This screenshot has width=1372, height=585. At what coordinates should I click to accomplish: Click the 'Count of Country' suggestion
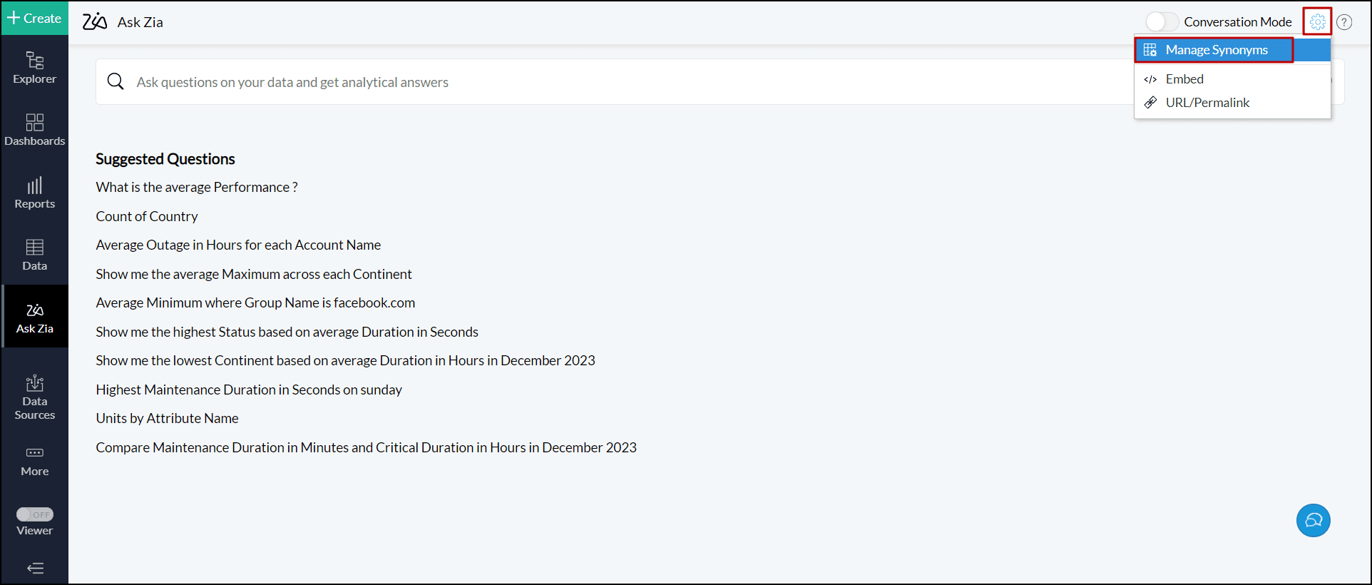click(147, 216)
